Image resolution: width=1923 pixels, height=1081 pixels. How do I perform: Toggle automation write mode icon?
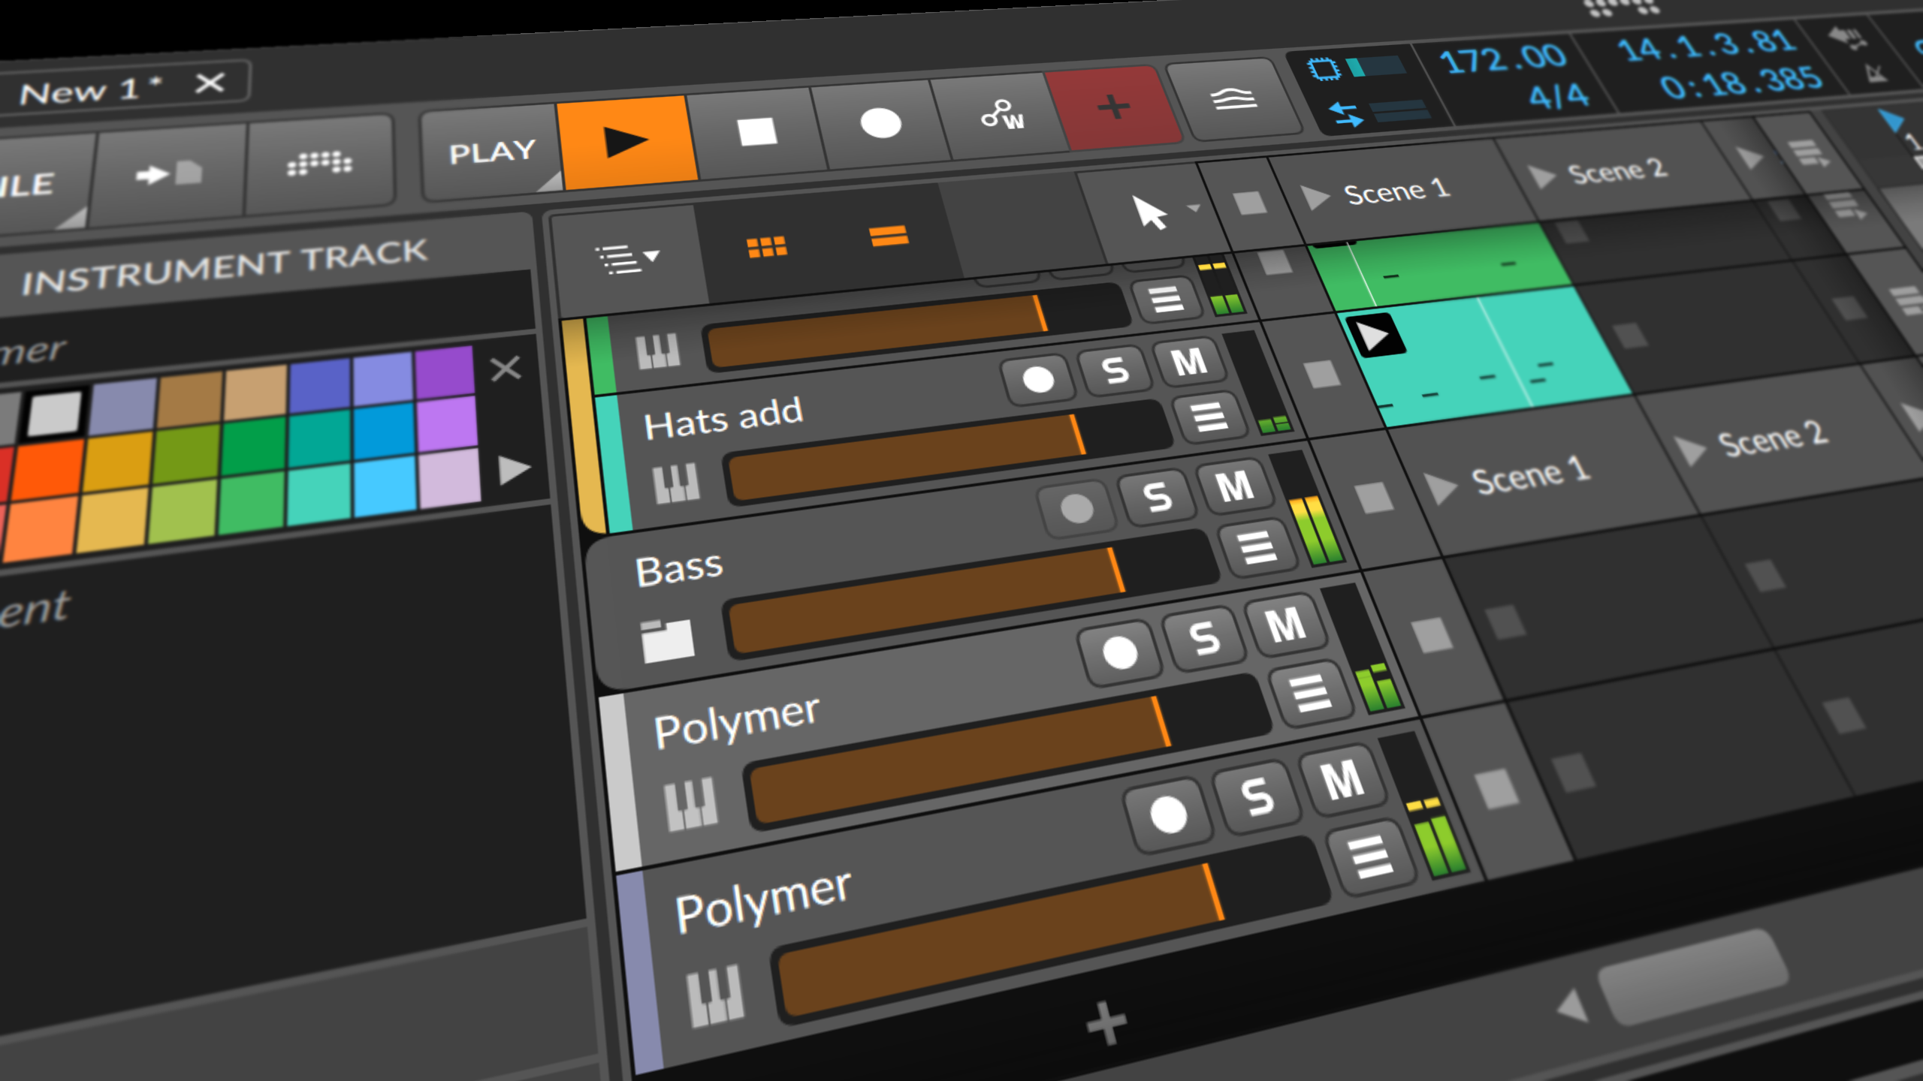point(1002,114)
